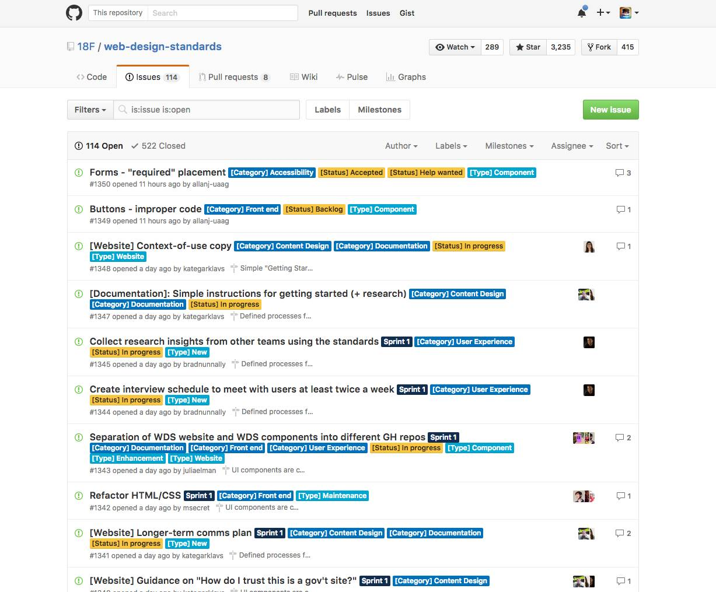
Task: Click the milestone icon for issue #1342
Action: (219, 507)
